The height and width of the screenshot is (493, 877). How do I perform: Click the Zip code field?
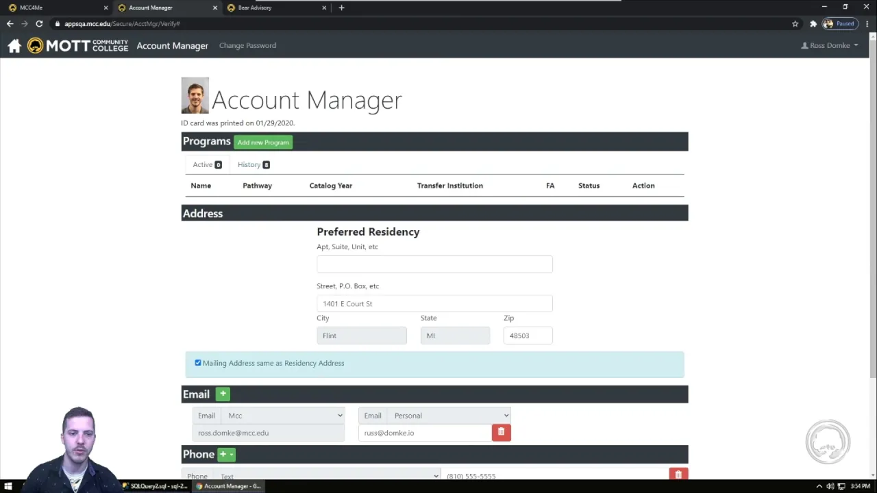pyautogui.click(x=528, y=336)
